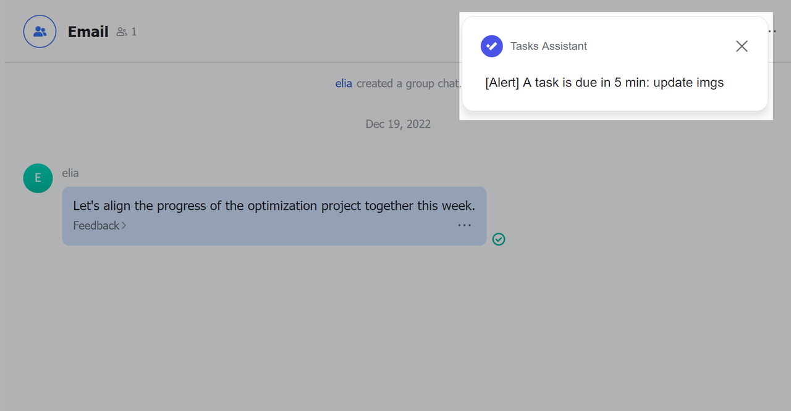Open the message's three-dot options menu

(464, 226)
